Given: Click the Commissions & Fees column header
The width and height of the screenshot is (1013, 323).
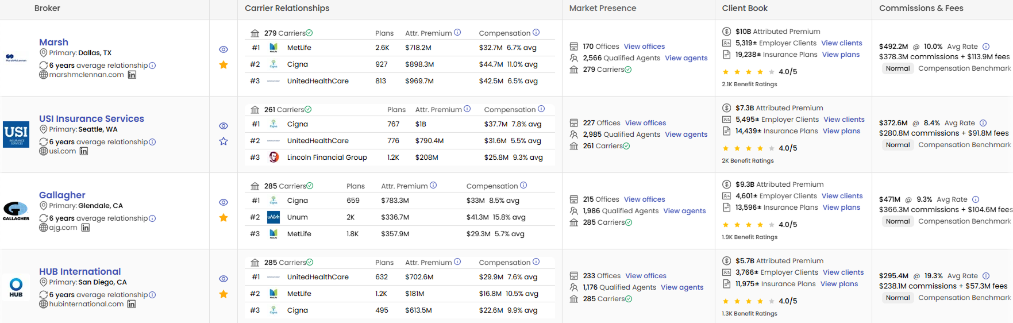Looking at the screenshot, I should click(x=921, y=8).
